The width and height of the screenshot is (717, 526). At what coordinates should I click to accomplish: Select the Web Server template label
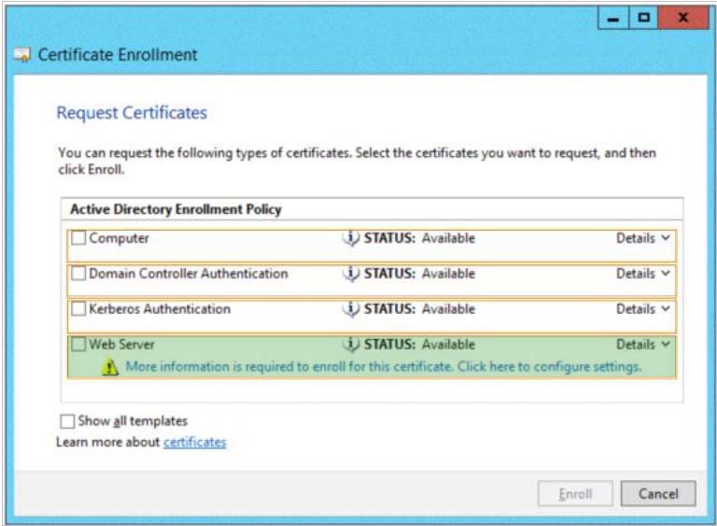(x=121, y=344)
